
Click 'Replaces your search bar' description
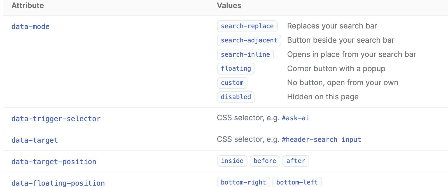(x=332, y=26)
